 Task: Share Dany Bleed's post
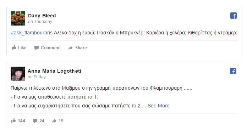click(x=77, y=48)
